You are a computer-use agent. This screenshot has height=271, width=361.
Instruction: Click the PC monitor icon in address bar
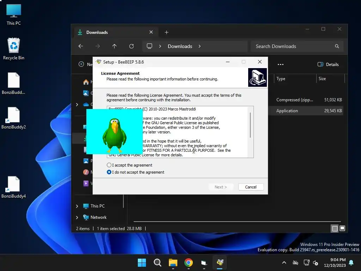149,46
